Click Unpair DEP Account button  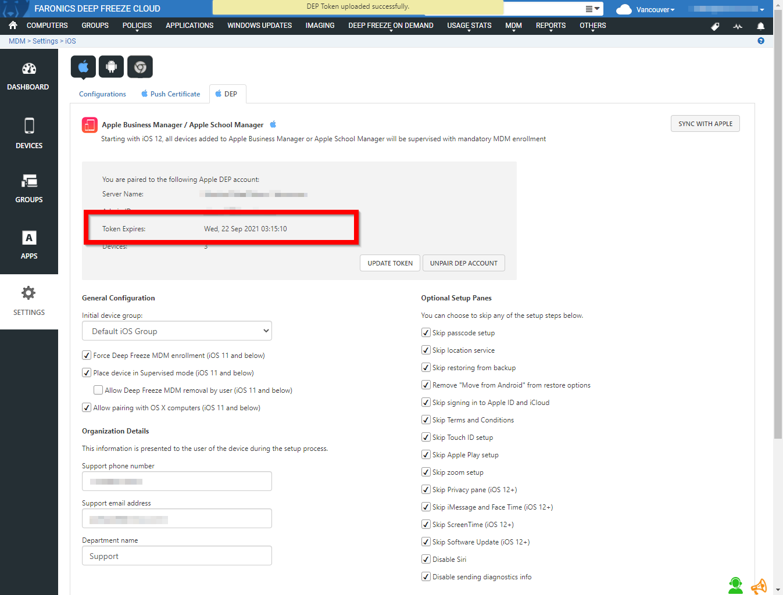tap(464, 263)
